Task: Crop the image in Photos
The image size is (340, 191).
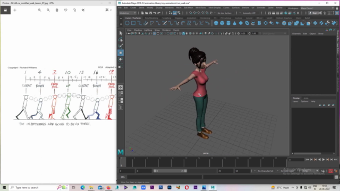Action: (x=83, y=10)
